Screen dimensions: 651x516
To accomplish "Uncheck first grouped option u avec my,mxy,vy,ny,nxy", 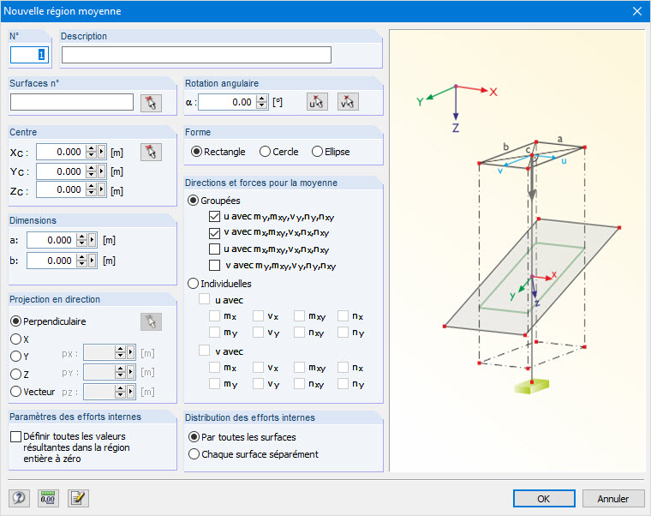I will click(x=214, y=217).
